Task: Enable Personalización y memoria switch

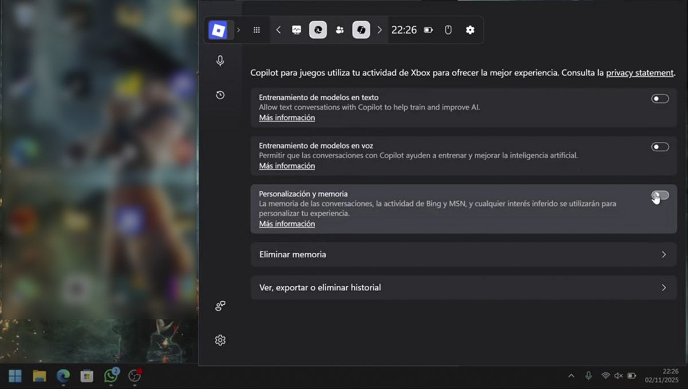Action: pos(660,196)
